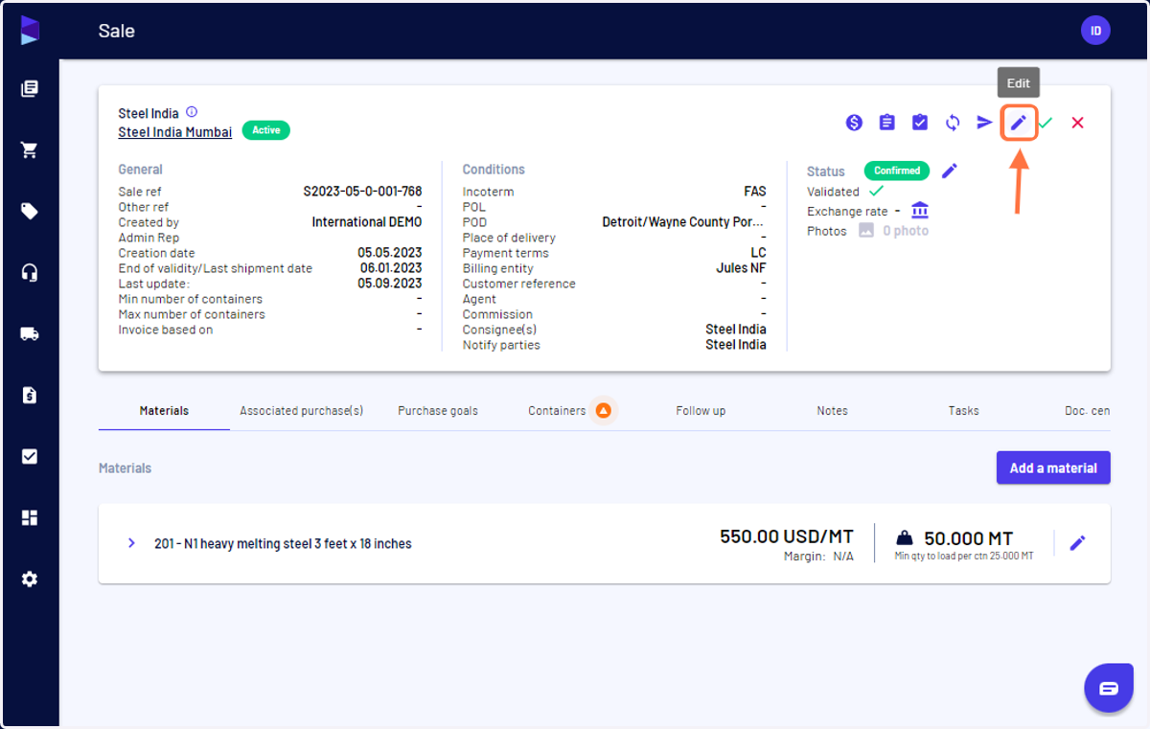Switch to Follow up tab
Viewport: 1150px width, 729px height.
point(701,410)
